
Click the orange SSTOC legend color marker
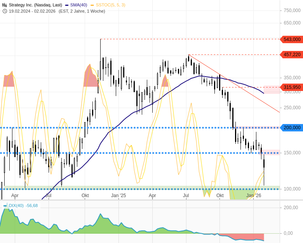click(x=92, y=5)
